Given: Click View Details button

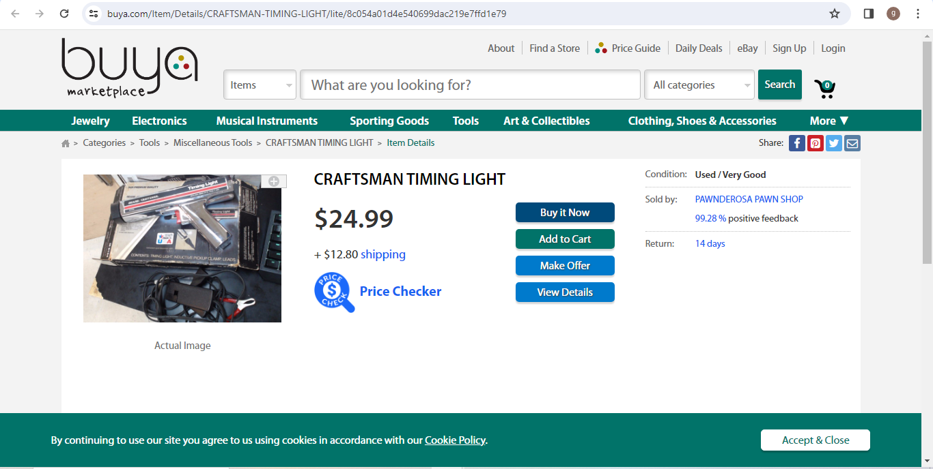Looking at the screenshot, I should pos(565,292).
